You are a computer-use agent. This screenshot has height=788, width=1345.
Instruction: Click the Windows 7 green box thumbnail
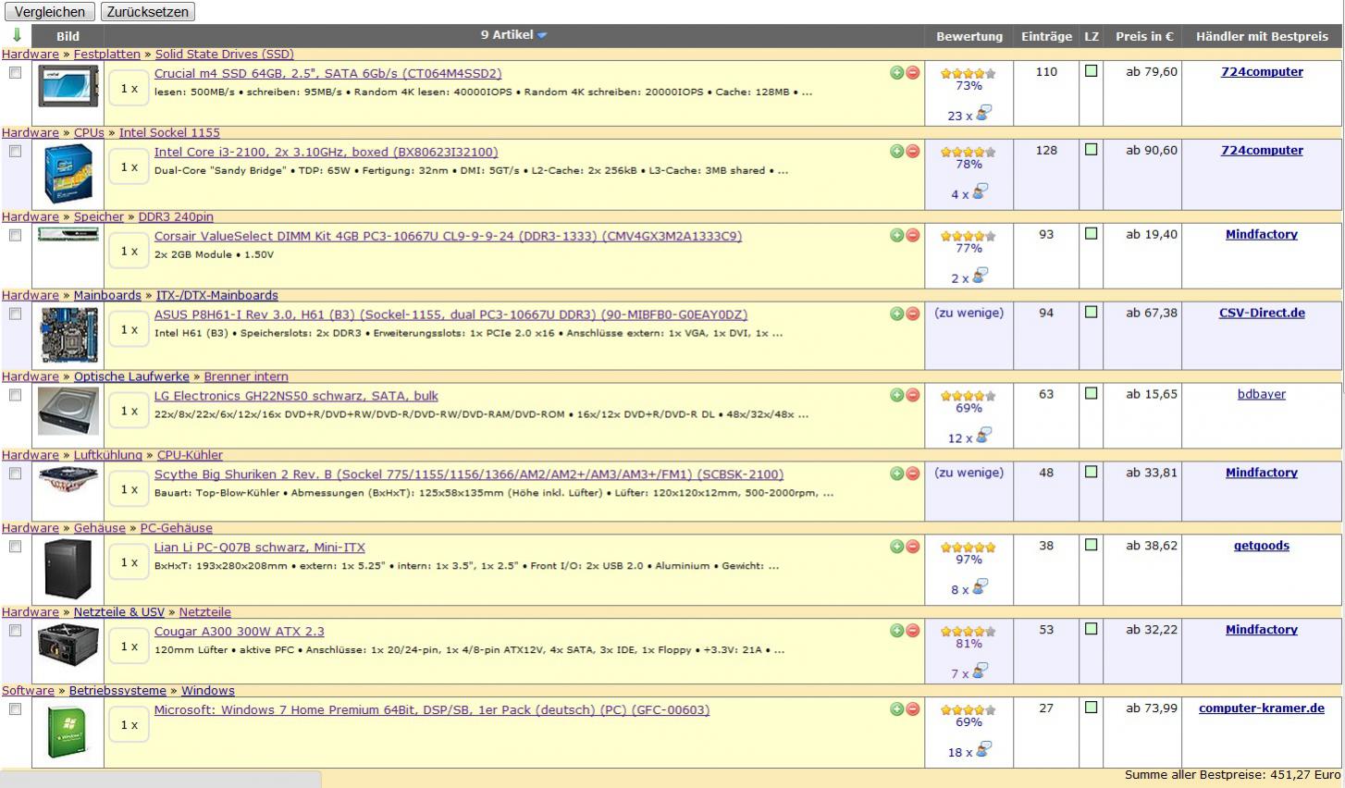pos(68,733)
